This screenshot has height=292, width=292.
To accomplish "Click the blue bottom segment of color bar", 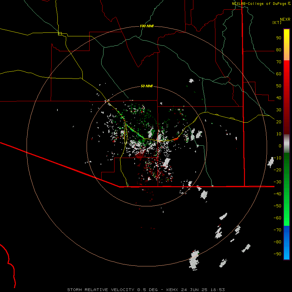I will coord(286,242).
